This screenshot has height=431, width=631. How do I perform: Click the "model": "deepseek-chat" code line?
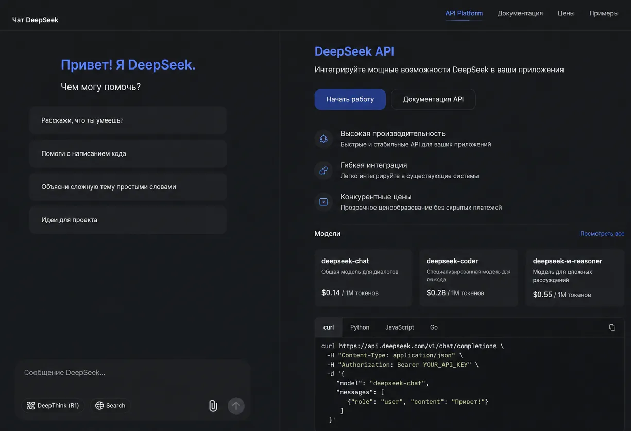(x=383, y=383)
